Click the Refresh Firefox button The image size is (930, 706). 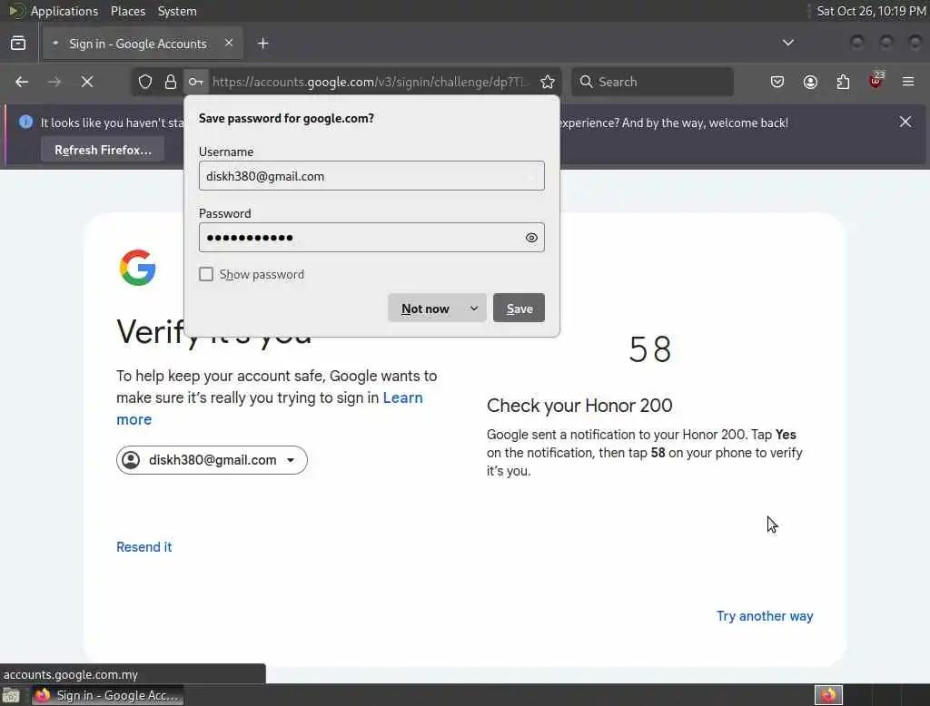[103, 150]
